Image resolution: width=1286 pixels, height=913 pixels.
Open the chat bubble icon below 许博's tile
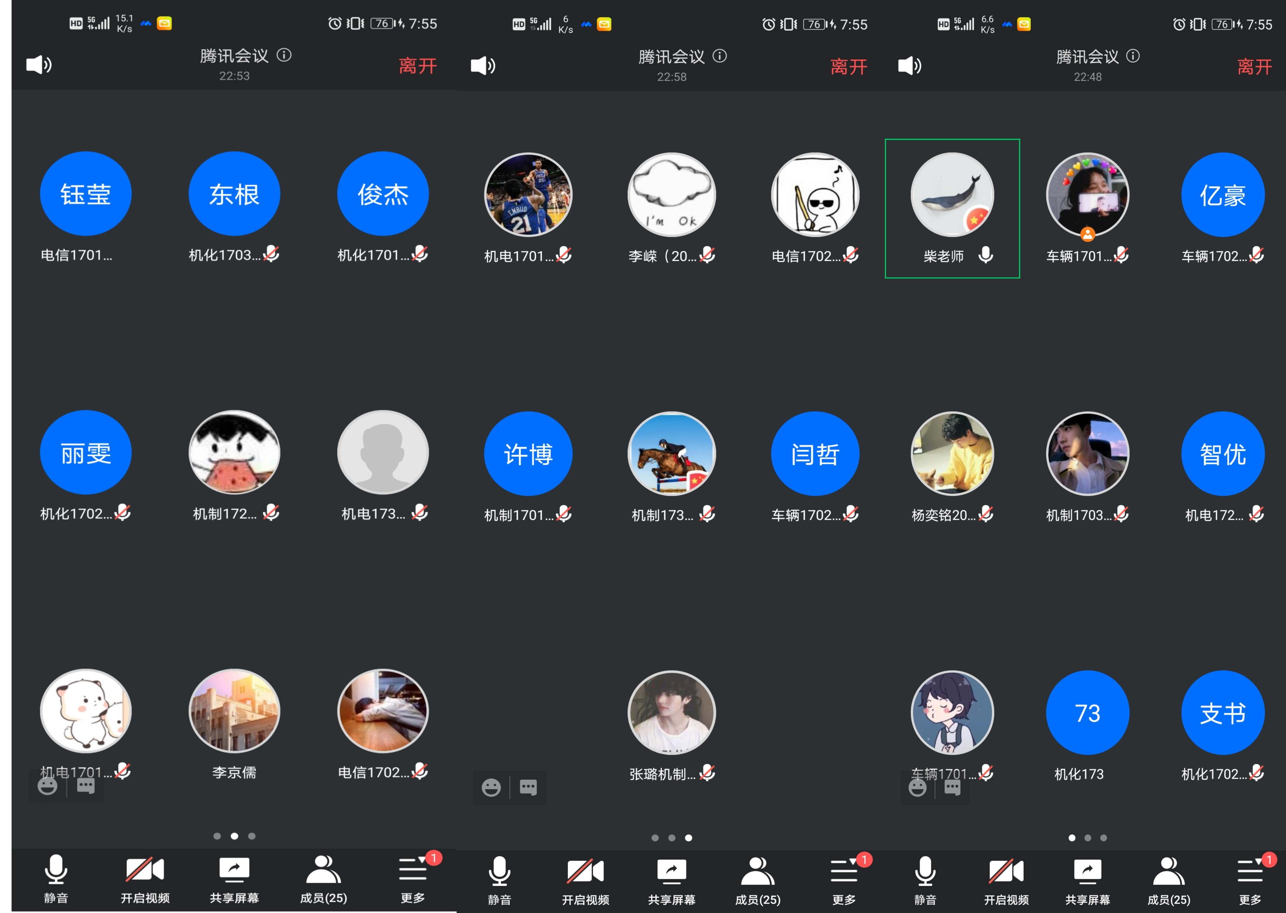[528, 788]
